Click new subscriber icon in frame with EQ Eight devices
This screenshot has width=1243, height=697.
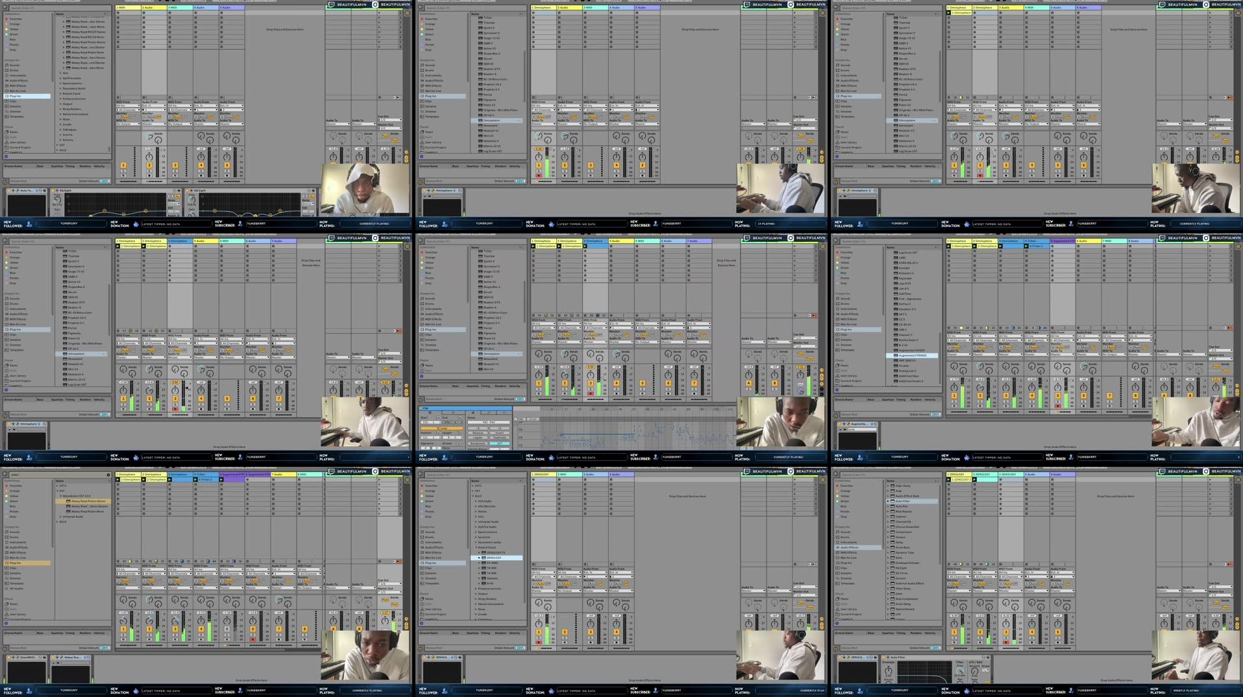[240, 224]
